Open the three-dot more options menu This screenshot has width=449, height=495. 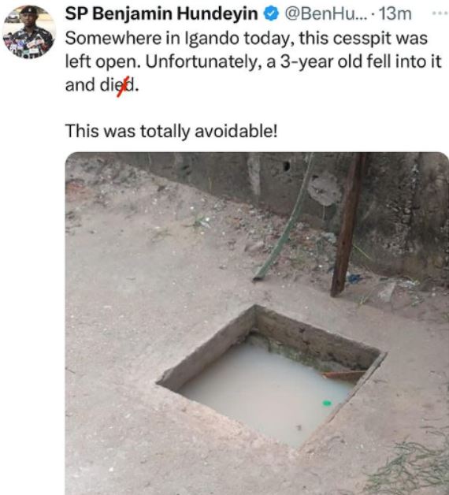pos(440,13)
